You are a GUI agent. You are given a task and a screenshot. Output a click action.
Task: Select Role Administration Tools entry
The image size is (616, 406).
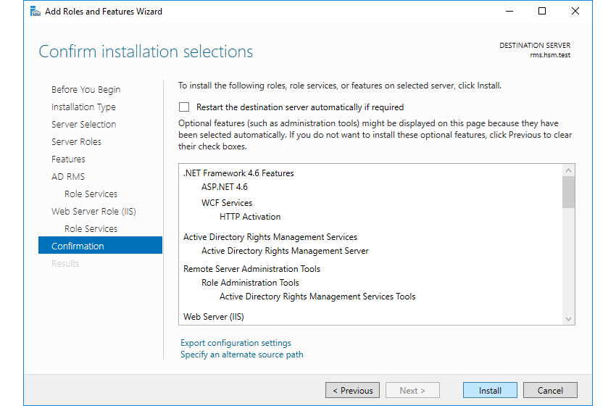click(x=250, y=283)
